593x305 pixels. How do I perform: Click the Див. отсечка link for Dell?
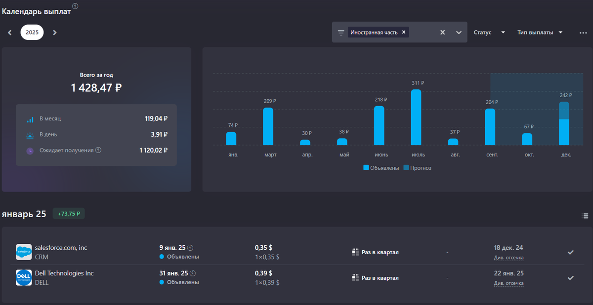coord(508,283)
